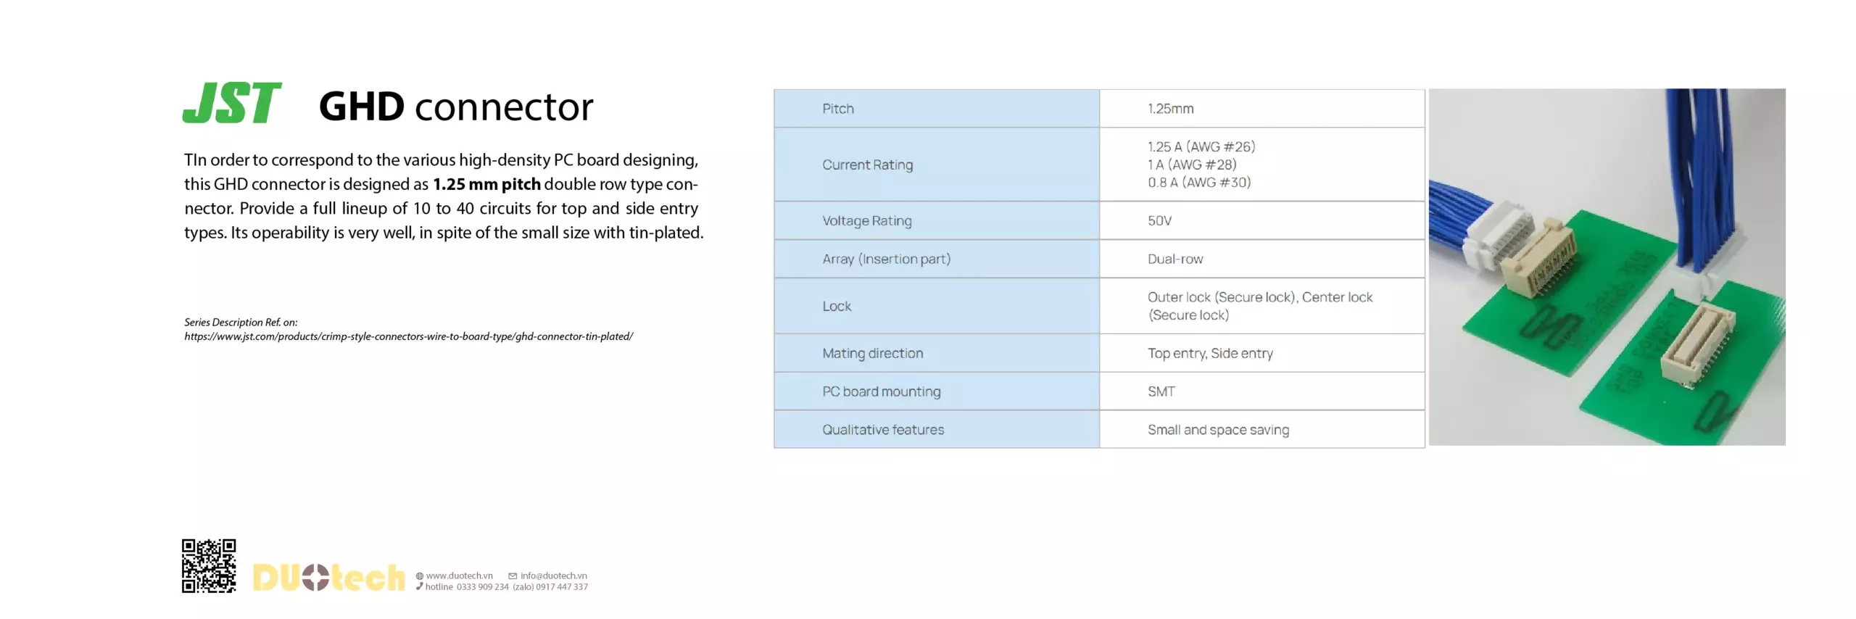Click the green JST logo
The image size is (1856, 619).
(x=231, y=103)
